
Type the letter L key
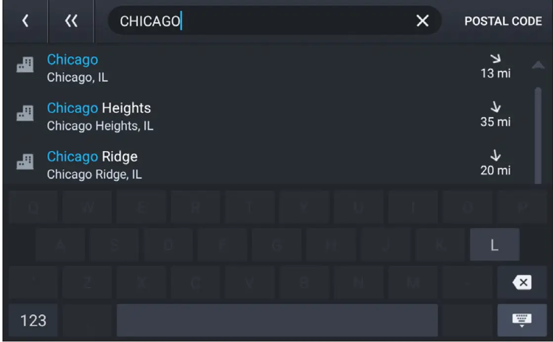pyautogui.click(x=494, y=245)
